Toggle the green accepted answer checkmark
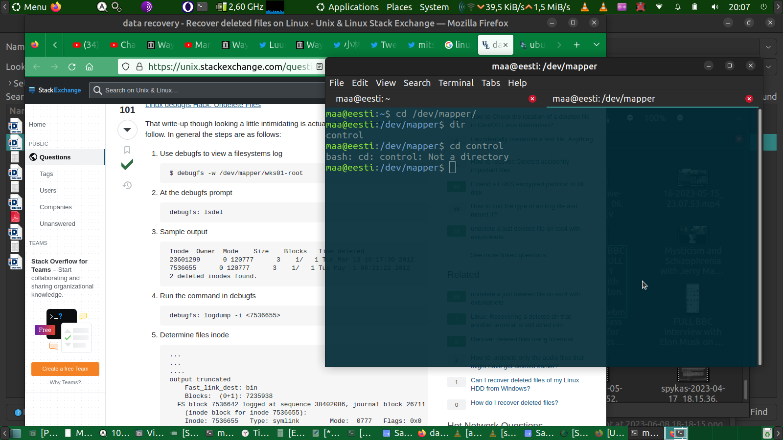 pos(127,165)
